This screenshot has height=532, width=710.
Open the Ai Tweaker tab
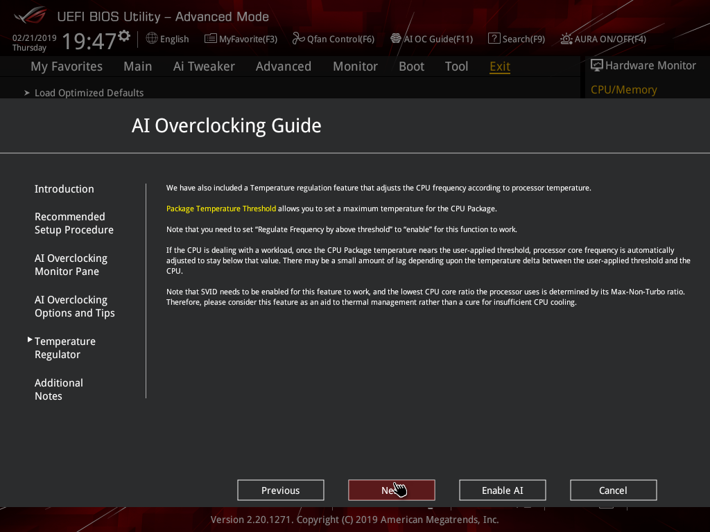(204, 66)
